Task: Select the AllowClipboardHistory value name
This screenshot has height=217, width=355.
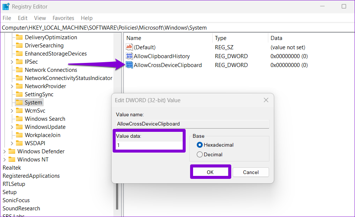Action: tap(162, 56)
